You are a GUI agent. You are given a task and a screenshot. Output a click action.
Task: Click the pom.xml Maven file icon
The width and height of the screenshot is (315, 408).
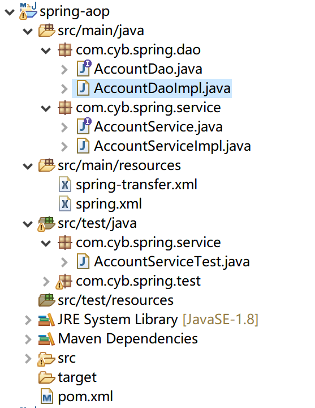coord(47,397)
